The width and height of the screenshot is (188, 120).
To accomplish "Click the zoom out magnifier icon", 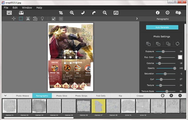I will coord(105,13).
